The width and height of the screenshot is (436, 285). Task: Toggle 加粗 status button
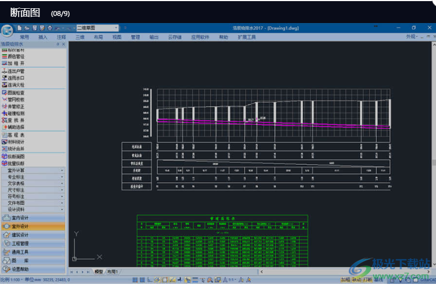(x=346, y=280)
